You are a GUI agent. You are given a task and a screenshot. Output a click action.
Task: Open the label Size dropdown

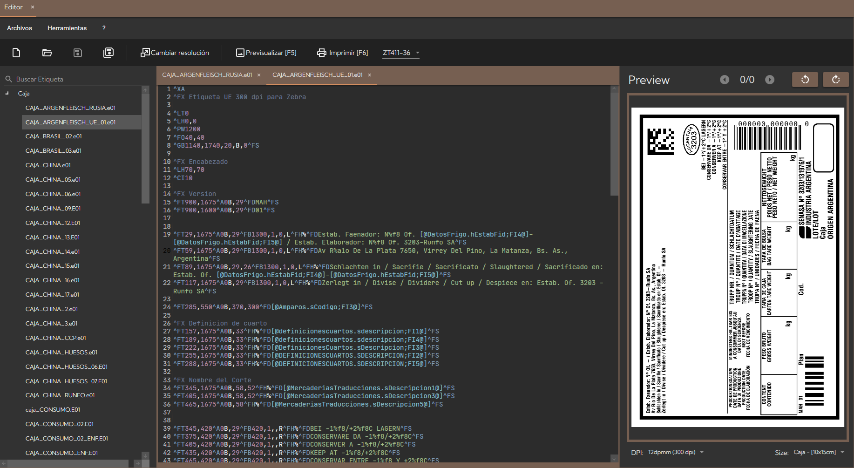pyautogui.click(x=819, y=452)
